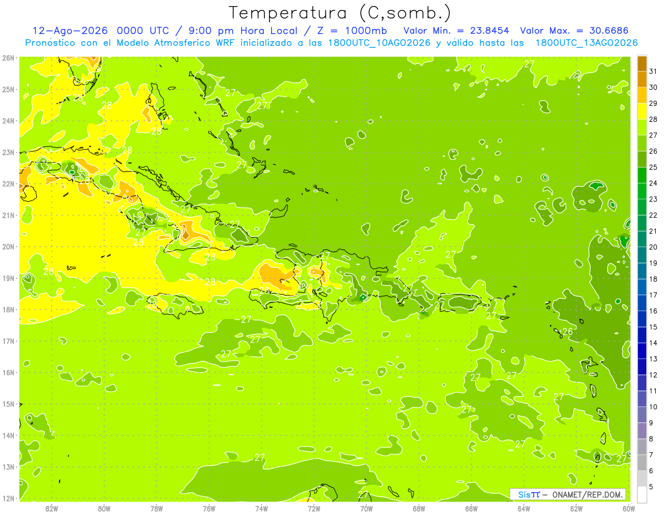Click colorbar label "20"
Image resolution: width=668 pixels, height=516 pixels.
click(x=654, y=247)
